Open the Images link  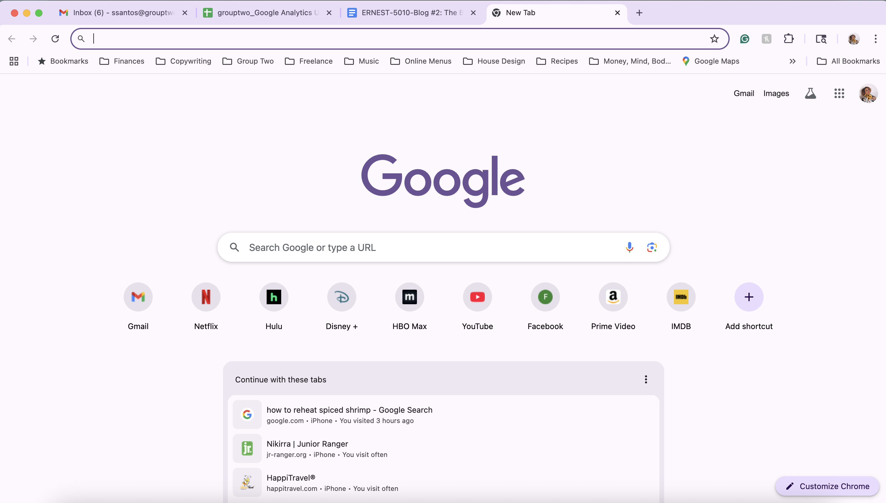click(x=776, y=93)
